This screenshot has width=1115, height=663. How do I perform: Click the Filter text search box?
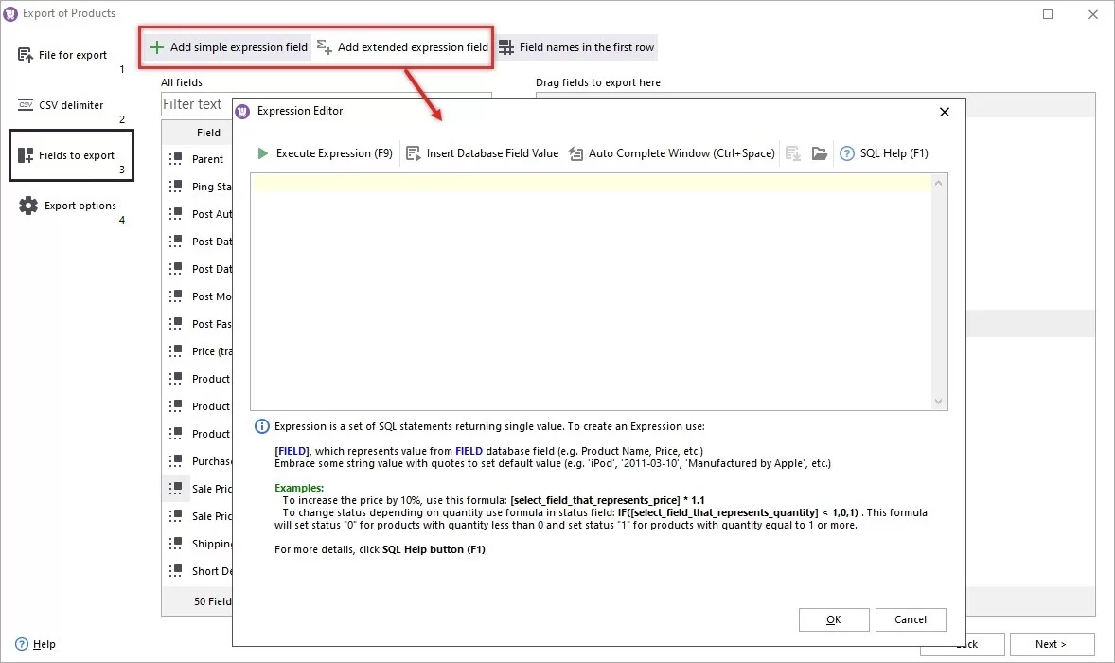195,104
